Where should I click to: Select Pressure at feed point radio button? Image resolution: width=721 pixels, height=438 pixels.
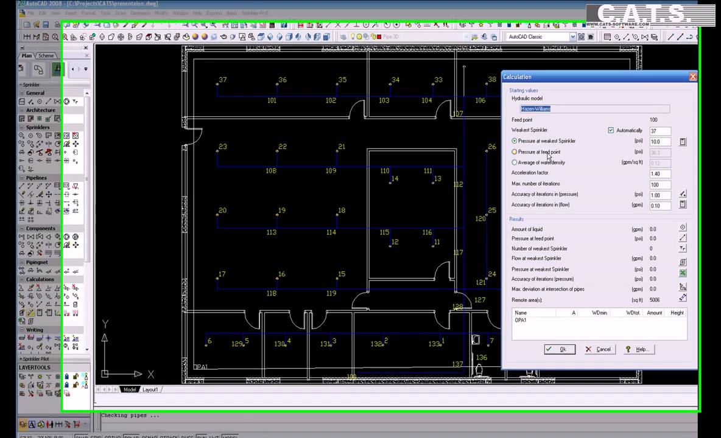pyautogui.click(x=514, y=151)
